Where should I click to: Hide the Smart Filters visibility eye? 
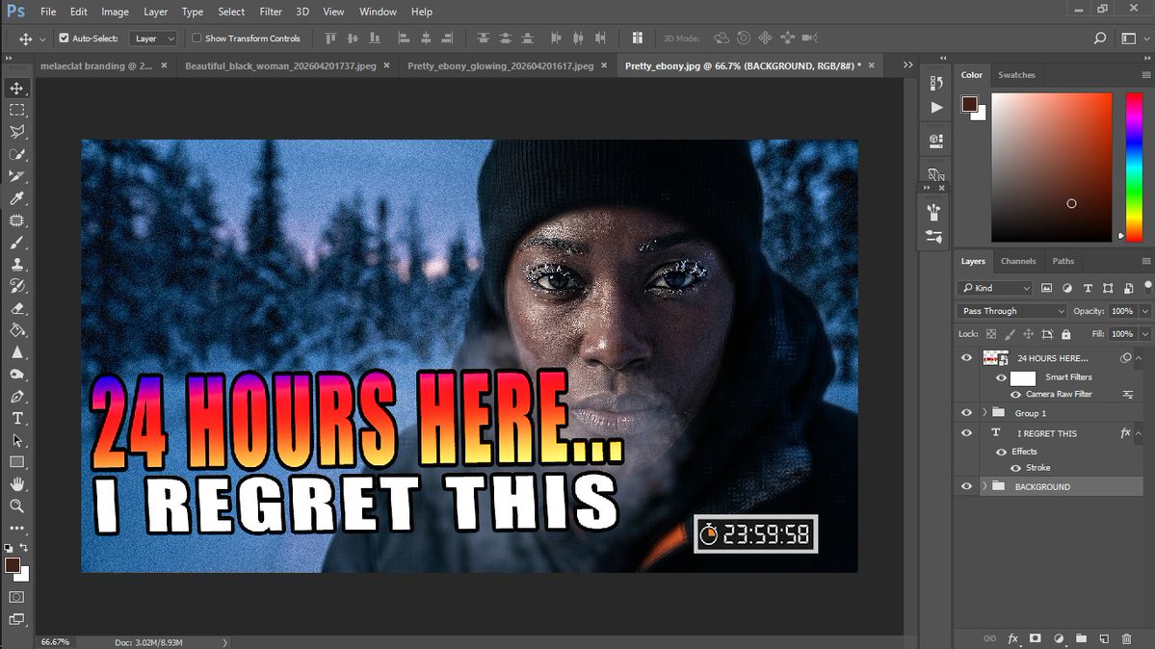pos(1001,377)
